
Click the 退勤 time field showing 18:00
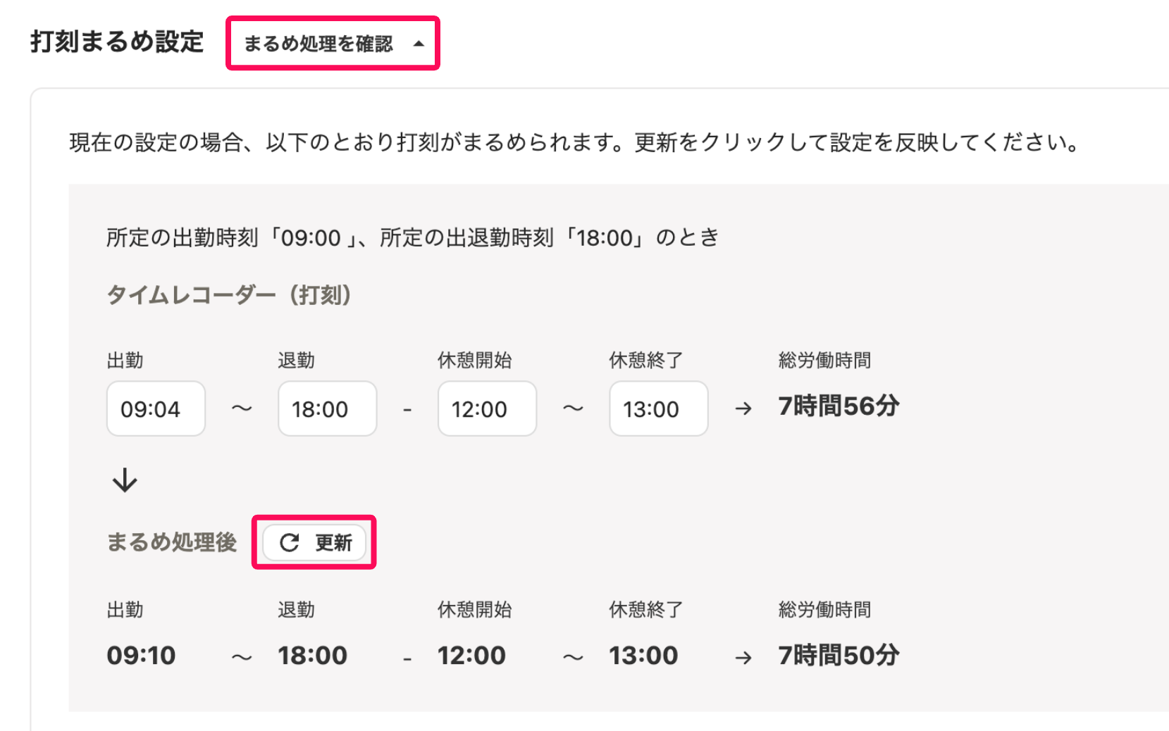click(x=327, y=408)
